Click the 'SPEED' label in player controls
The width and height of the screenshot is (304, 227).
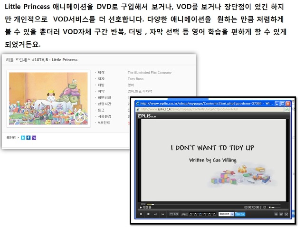[185, 214]
